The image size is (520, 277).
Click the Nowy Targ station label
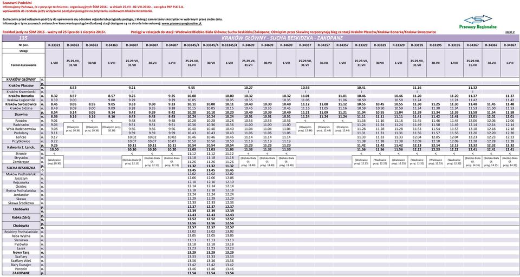point(22,252)
